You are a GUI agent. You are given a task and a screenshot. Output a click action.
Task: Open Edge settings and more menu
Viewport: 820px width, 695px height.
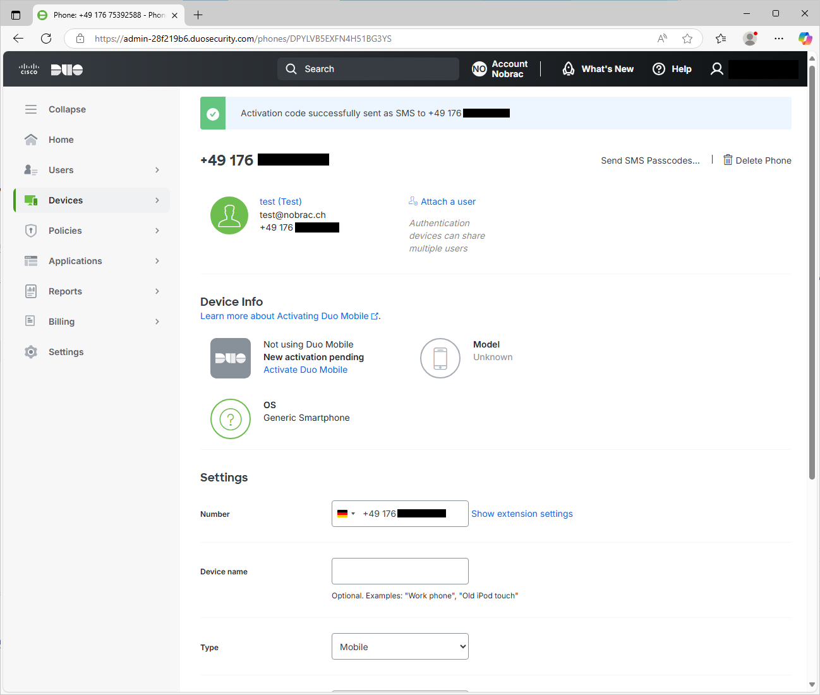779,39
